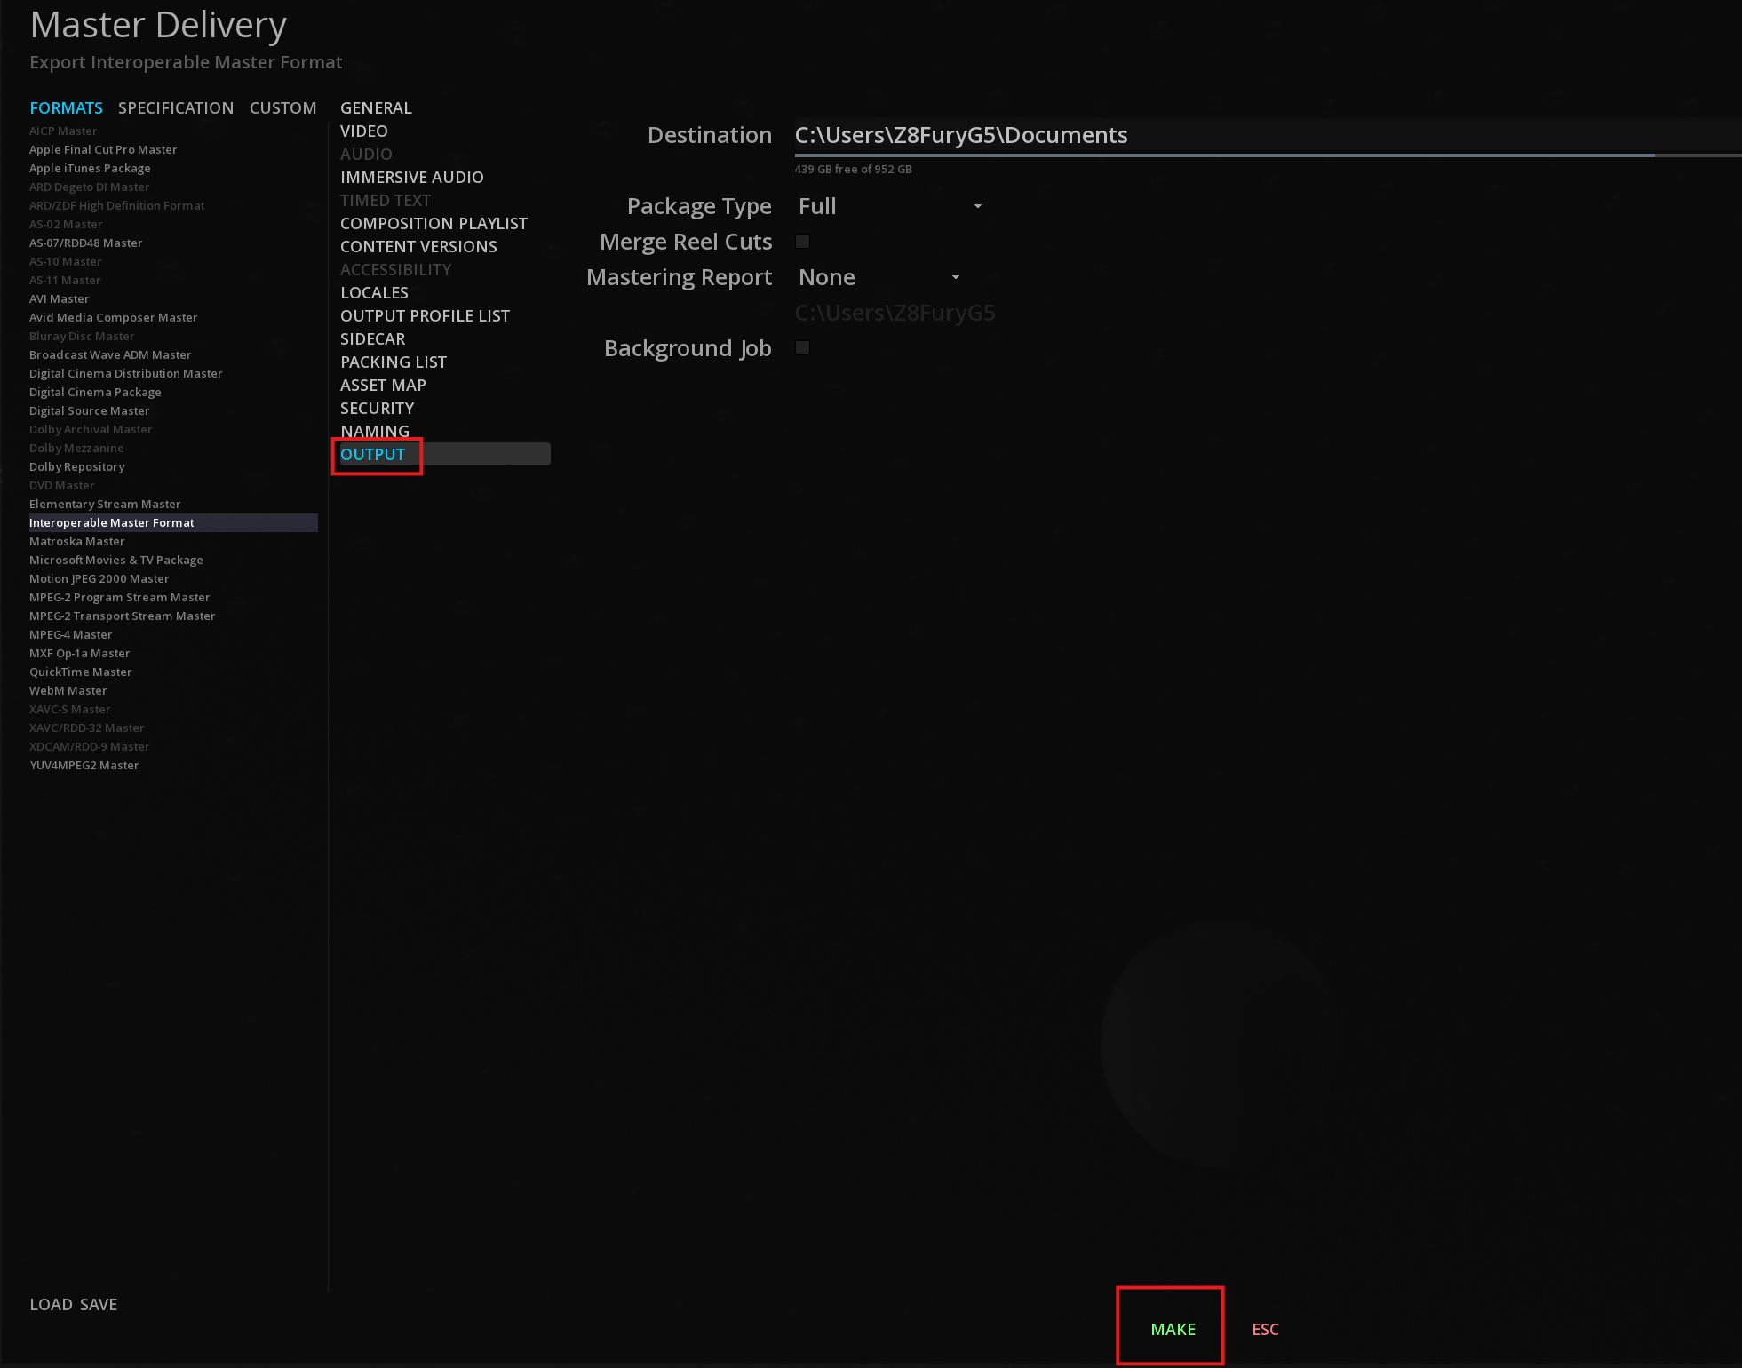Click LOAD to load a preset

pyautogui.click(x=51, y=1304)
